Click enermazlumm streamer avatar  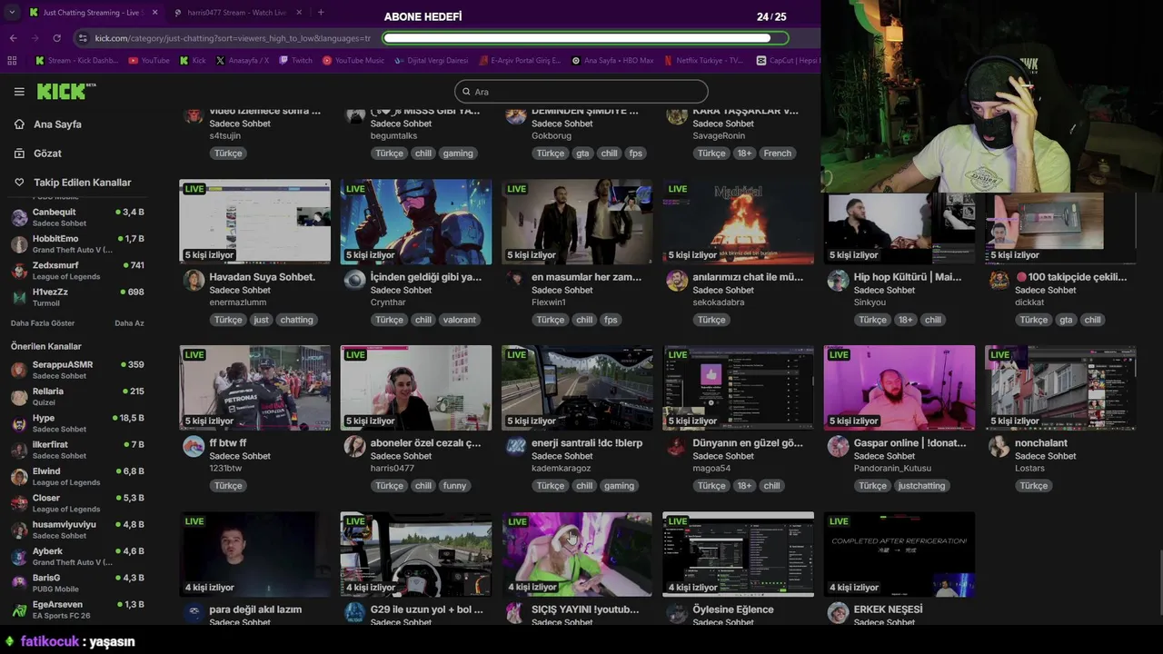tap(194, 280)
